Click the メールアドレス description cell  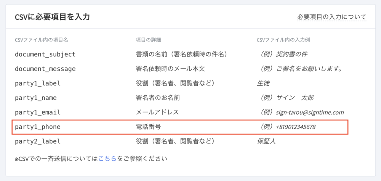tap(157, 112)
